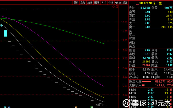Viewport: 173px width, 108px height.
Task: Click the 12.00 price axis label
Action: (x=124, y=22)
